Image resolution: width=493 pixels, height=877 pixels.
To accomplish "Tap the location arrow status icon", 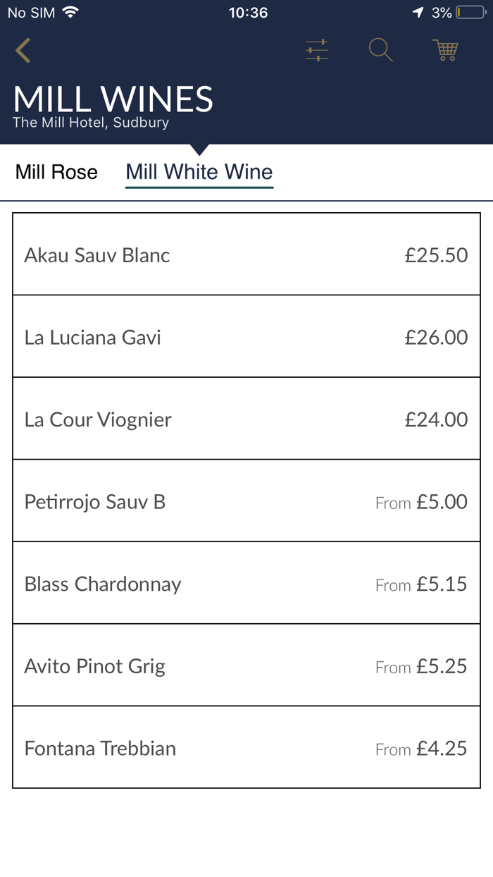I will (x=418, y=13).
